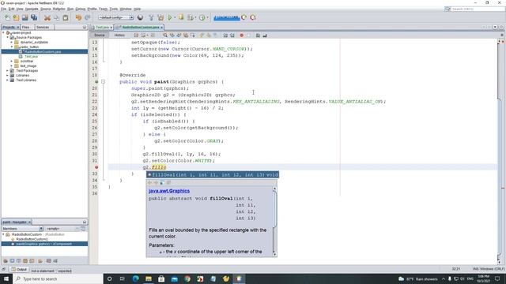506x284 pixels.
Task: Click the java.awt.Graphics link
Action: [x=169, y=191]
